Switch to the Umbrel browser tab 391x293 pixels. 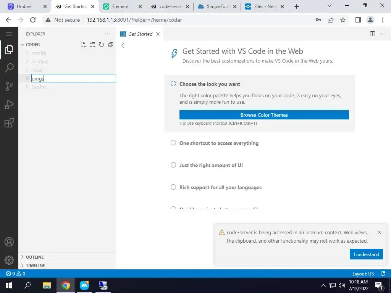[24, 6]
